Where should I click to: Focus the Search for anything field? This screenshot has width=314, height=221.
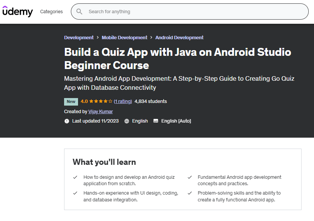tap(196, 12)
